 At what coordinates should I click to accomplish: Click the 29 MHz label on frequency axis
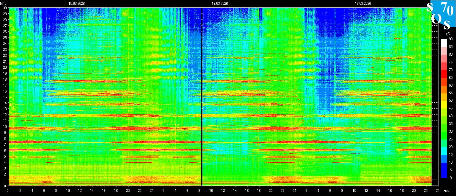pos(5,14)
